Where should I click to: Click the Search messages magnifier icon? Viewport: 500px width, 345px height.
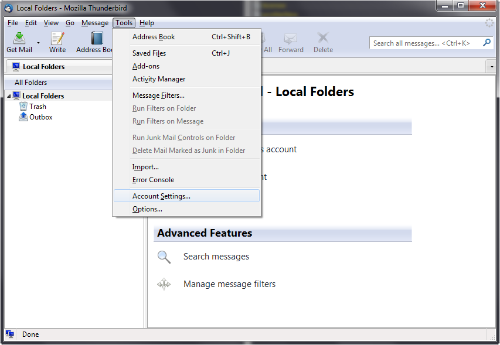pyautogui.click(x=164, y=257)
